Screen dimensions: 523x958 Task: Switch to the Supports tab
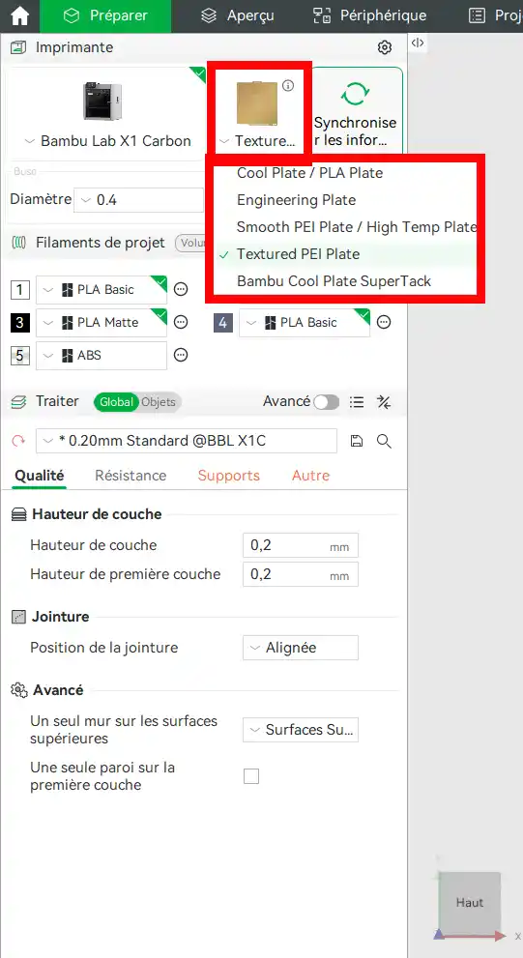(228, 476)
